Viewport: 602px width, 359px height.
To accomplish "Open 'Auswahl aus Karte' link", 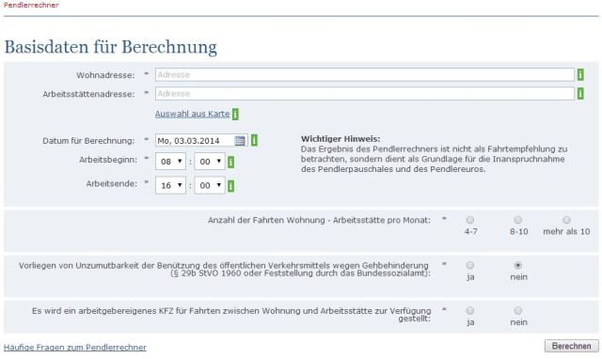I will pos(192,114).
